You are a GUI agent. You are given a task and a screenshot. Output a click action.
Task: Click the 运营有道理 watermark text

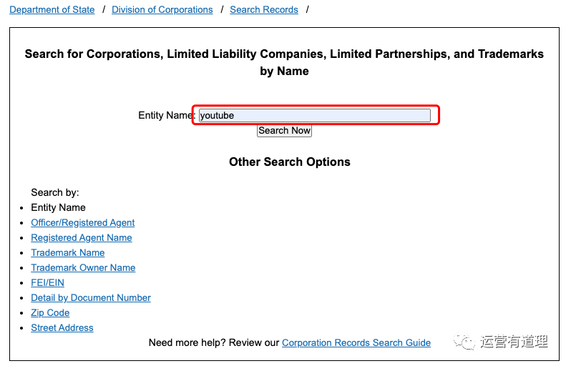(x=514, y=342)
